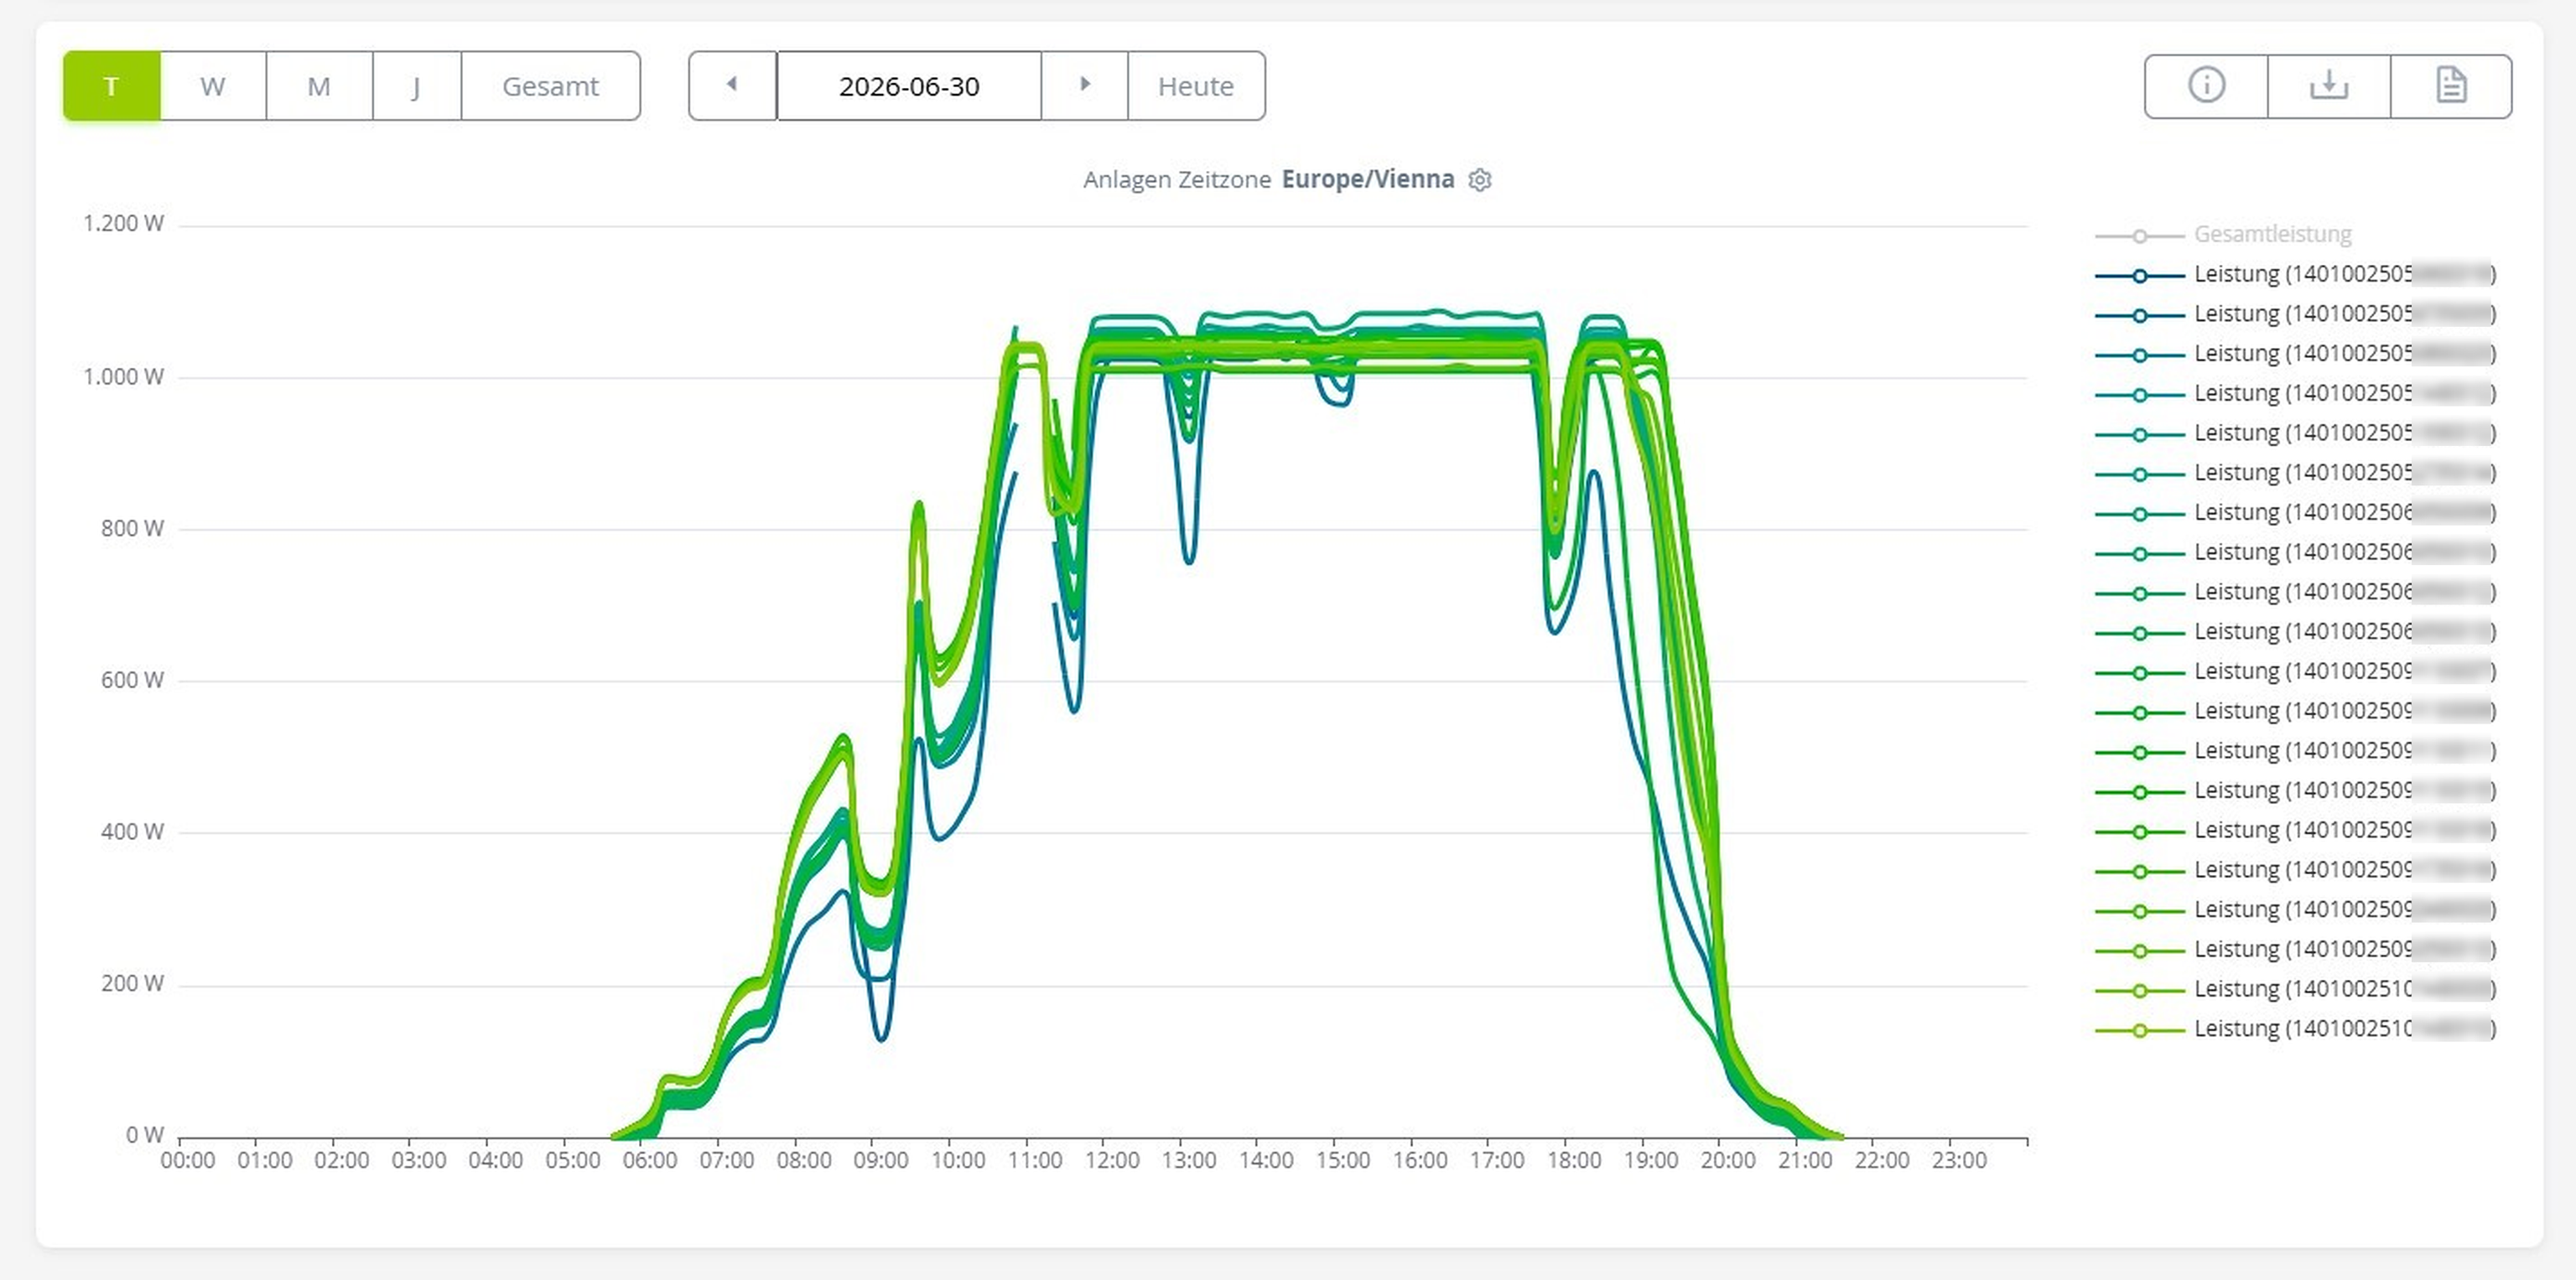Switch to Gesamt total view
Screen dimensions: 2576x1280
(551, 86)
